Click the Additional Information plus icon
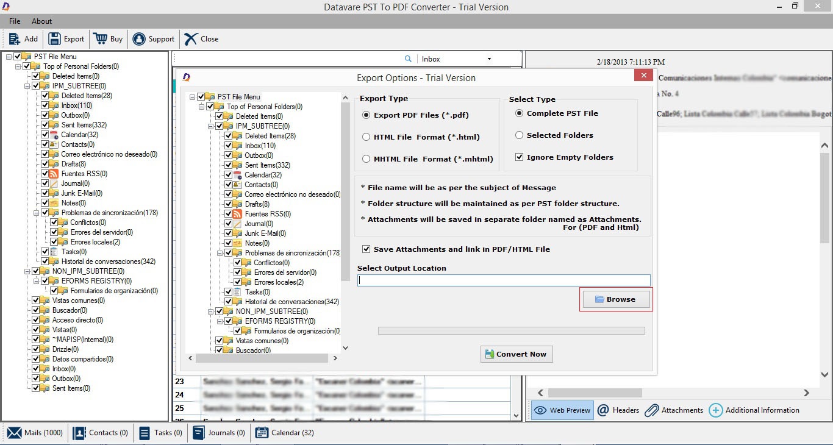 [x=716, y=410]
